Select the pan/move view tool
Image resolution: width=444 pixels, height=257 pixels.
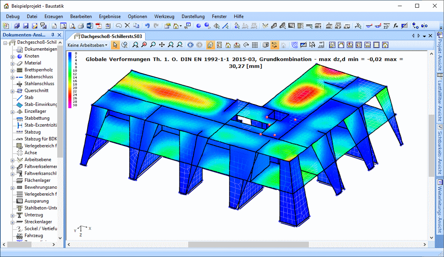coord(162,45)
